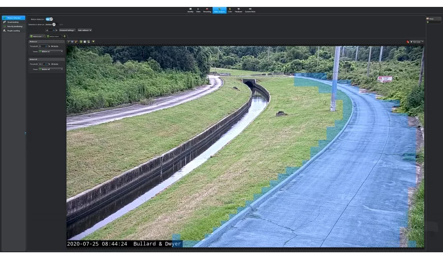Click the red record icon beside Edit zone

point(408,42)
